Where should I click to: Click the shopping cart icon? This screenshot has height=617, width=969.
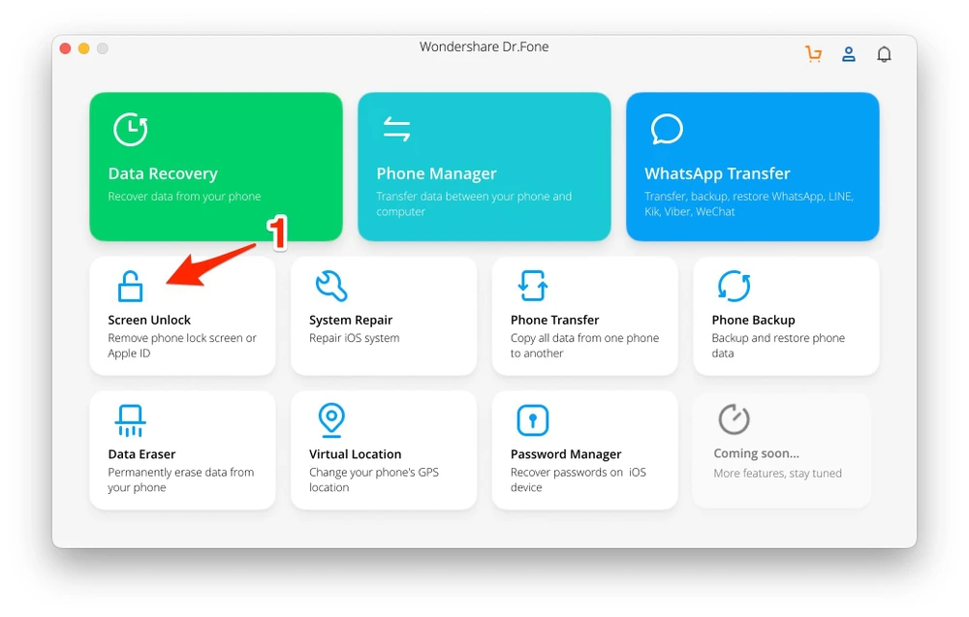coord(813,54)
